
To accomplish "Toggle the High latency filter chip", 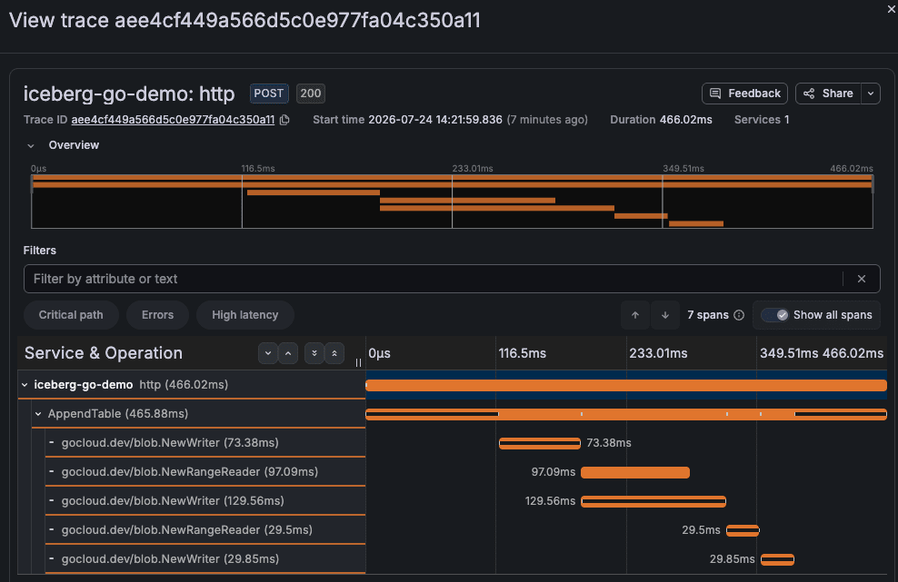I will (x=245, y=315).
